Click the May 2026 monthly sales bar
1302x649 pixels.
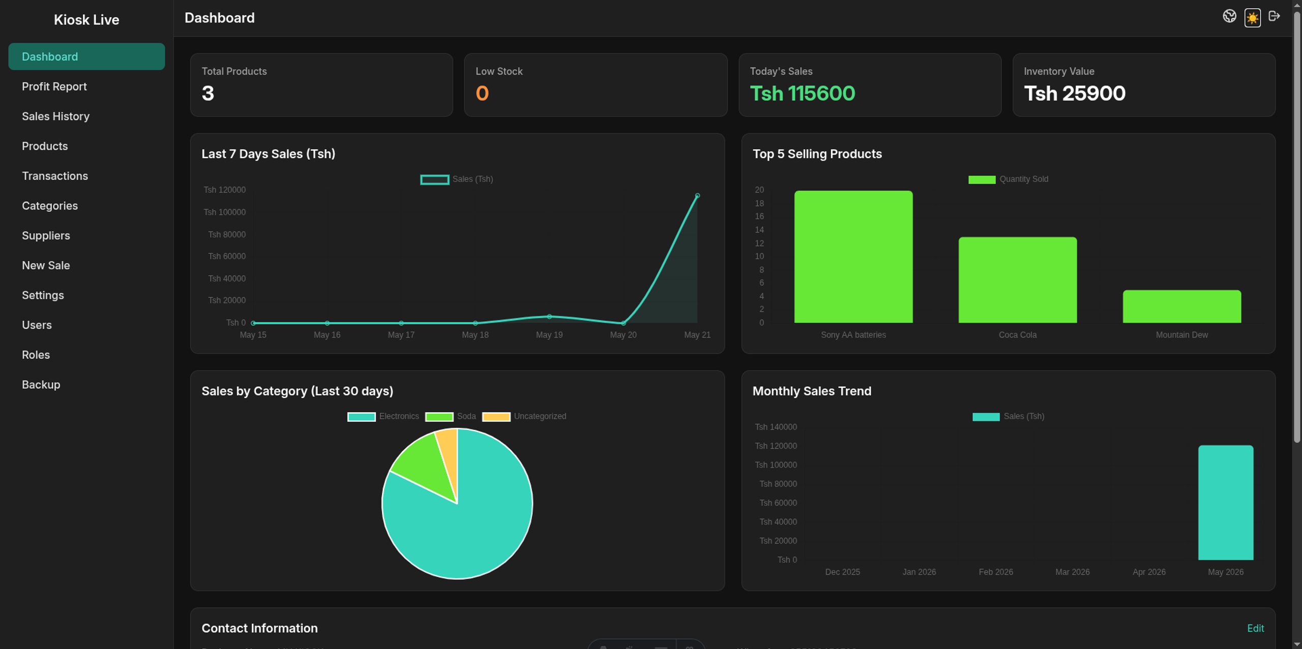point(1226,503)
